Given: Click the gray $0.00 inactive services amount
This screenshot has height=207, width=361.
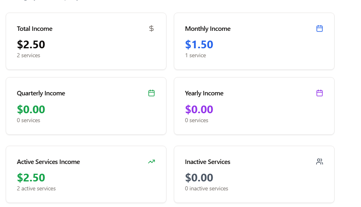Looking at the screenshot, I should [199, 177].
